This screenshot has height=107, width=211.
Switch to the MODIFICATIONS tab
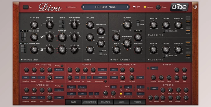(x=89, y=102)
